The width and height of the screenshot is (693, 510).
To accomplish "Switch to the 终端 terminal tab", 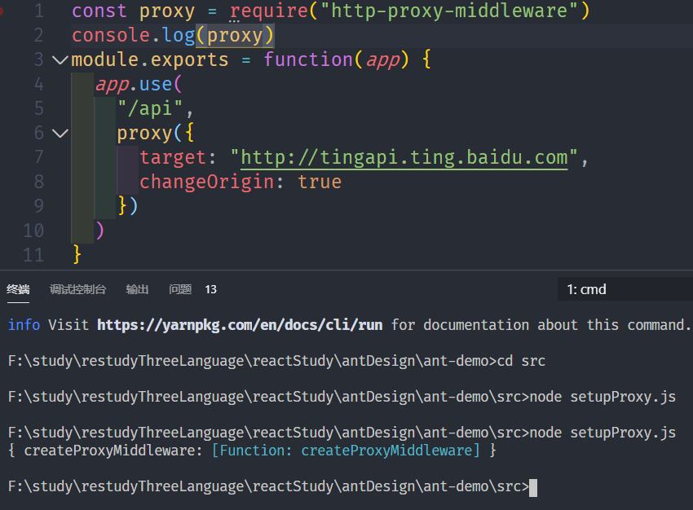I will pos(18,289).
